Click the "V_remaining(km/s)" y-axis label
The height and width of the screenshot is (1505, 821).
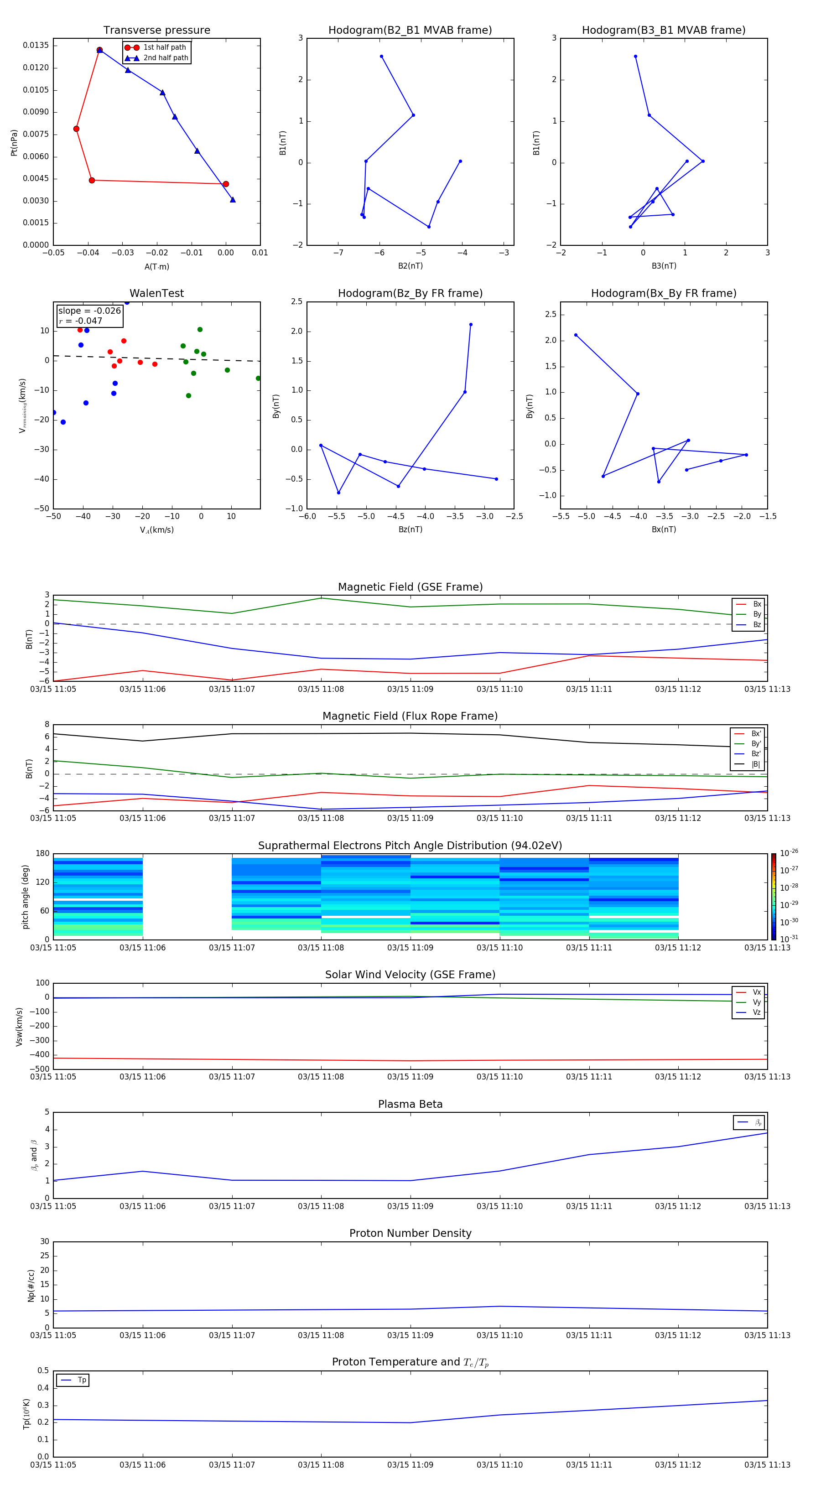tap(22, 405)
